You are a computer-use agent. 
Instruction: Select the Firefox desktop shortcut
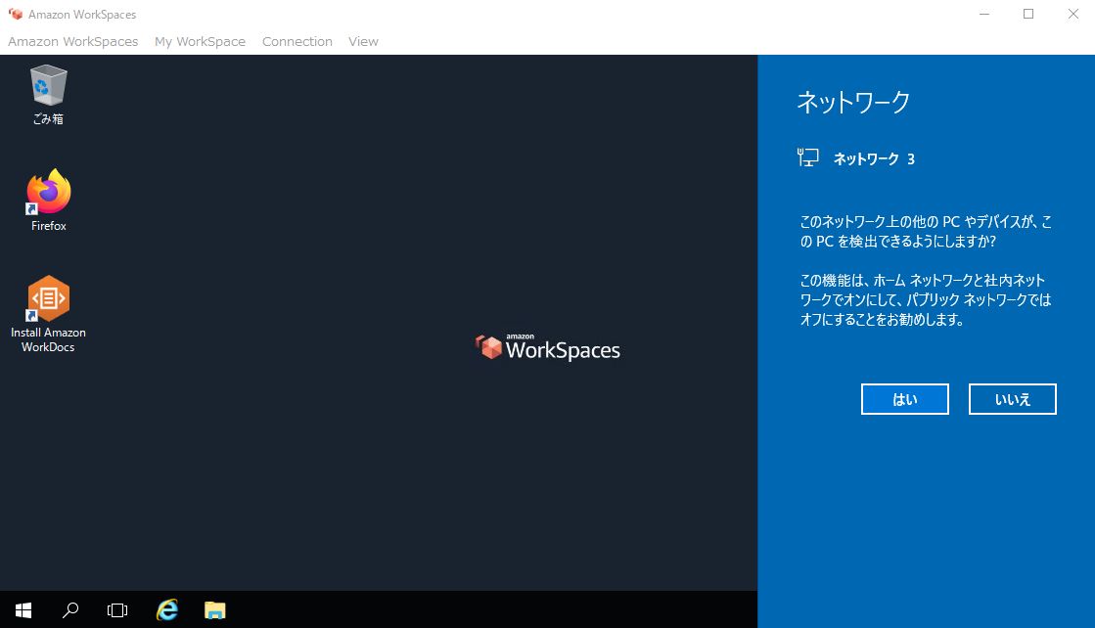pos(48,201)
